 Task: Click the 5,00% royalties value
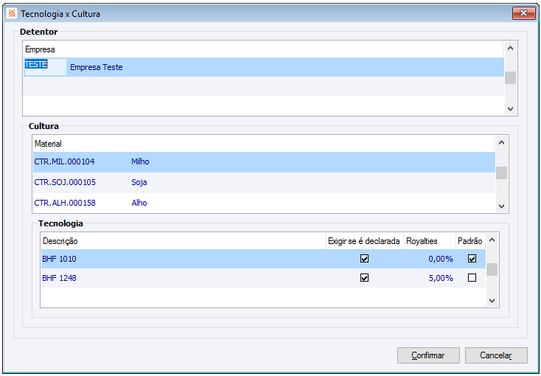click(441, 278)
